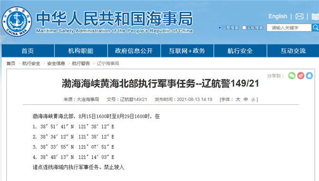Click the 文号：辽航警149/21 text
Image resolution: width=319 pixels, height=181 pixels.
[127, 100]
